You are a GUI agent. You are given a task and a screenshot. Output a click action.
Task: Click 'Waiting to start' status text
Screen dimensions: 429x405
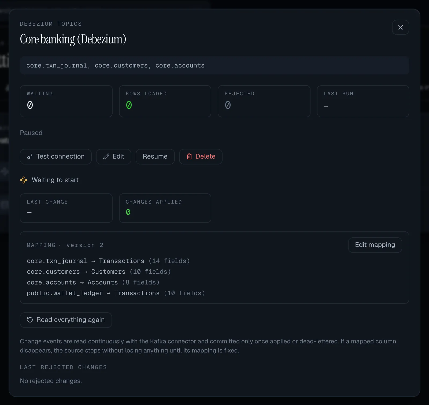(55, 180)
